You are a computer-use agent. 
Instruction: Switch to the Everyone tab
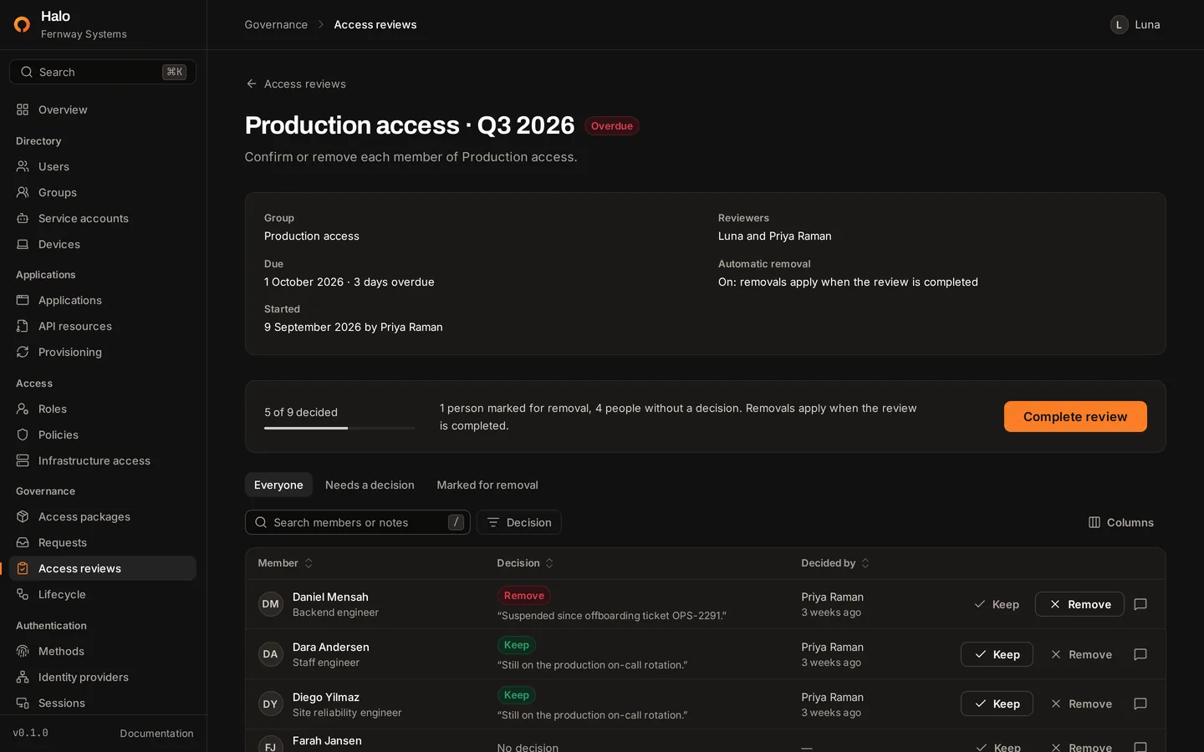point(278,485)
